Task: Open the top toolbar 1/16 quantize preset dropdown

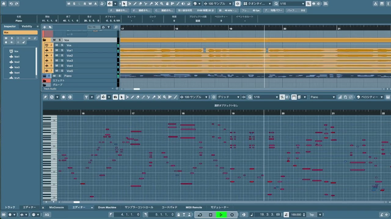Action: pos(292,4)
